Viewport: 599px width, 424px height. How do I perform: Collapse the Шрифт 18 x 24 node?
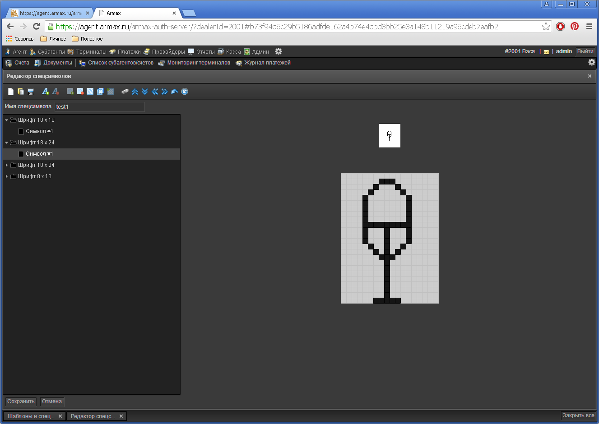(6, 143)
